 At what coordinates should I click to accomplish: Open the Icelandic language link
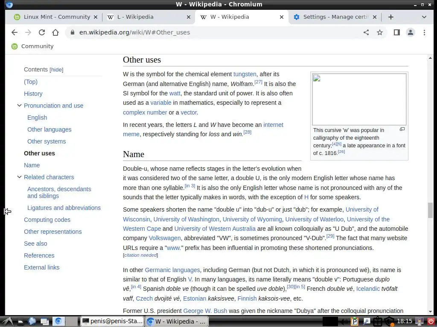[x=368, y=289]
